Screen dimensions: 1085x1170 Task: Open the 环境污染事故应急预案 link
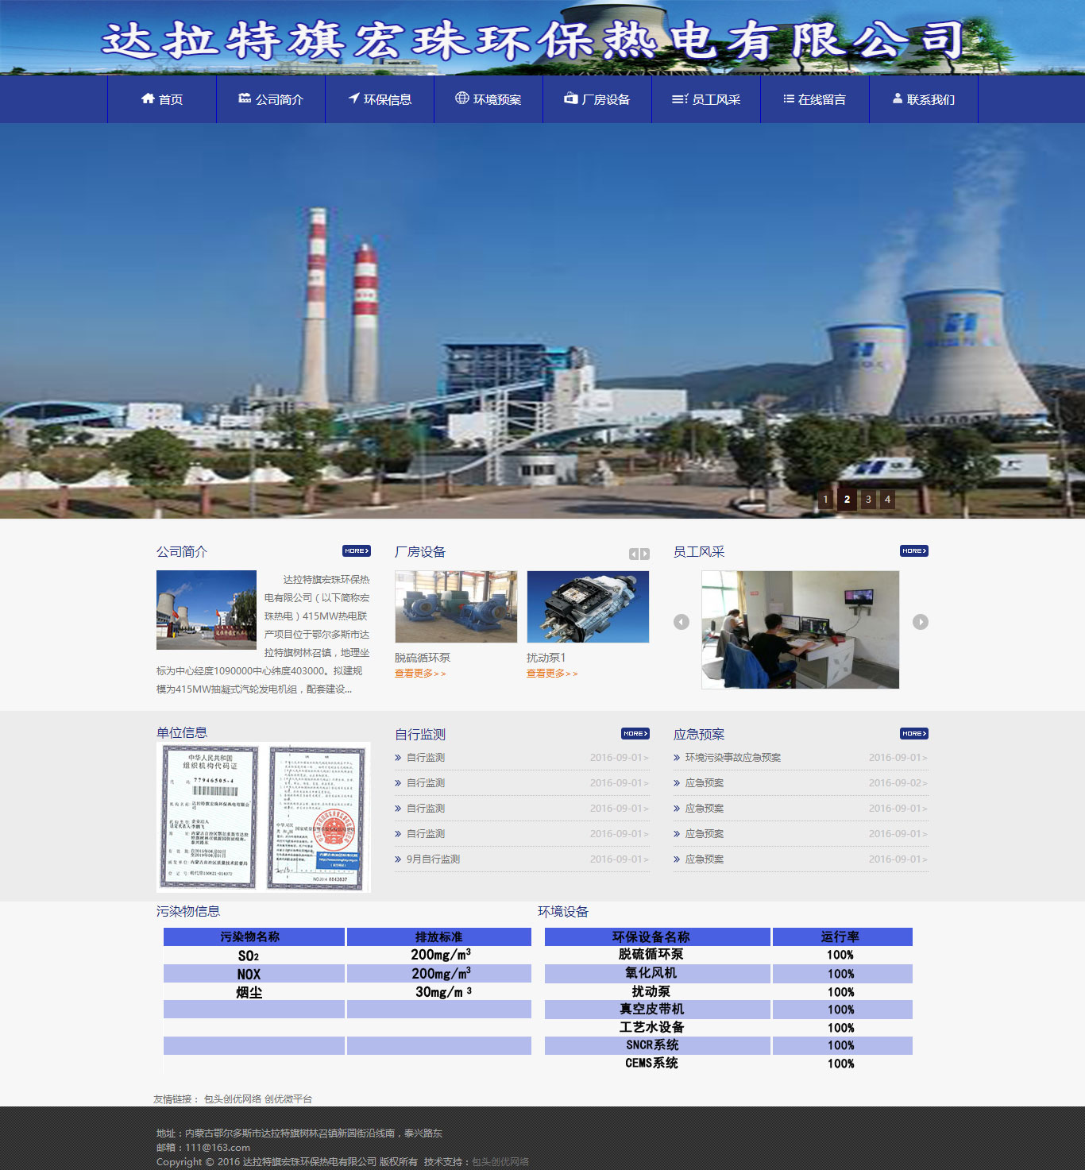[x=732, y=758]
